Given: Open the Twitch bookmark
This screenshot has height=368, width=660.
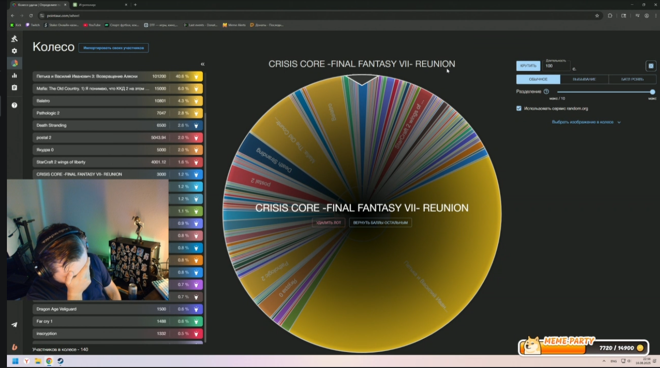Looking at the screenshot, I should click(33, 25).
